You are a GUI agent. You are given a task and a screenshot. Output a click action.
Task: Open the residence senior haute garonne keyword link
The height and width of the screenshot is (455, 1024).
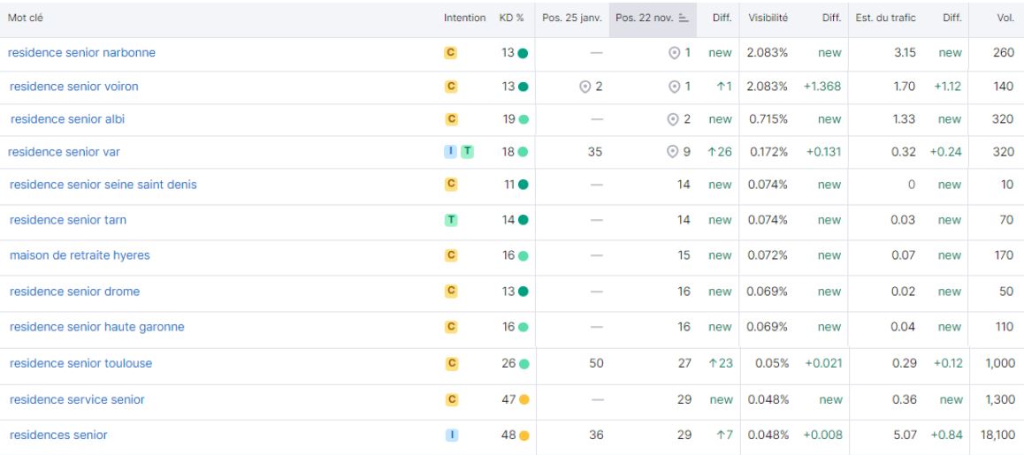point(96,327)
